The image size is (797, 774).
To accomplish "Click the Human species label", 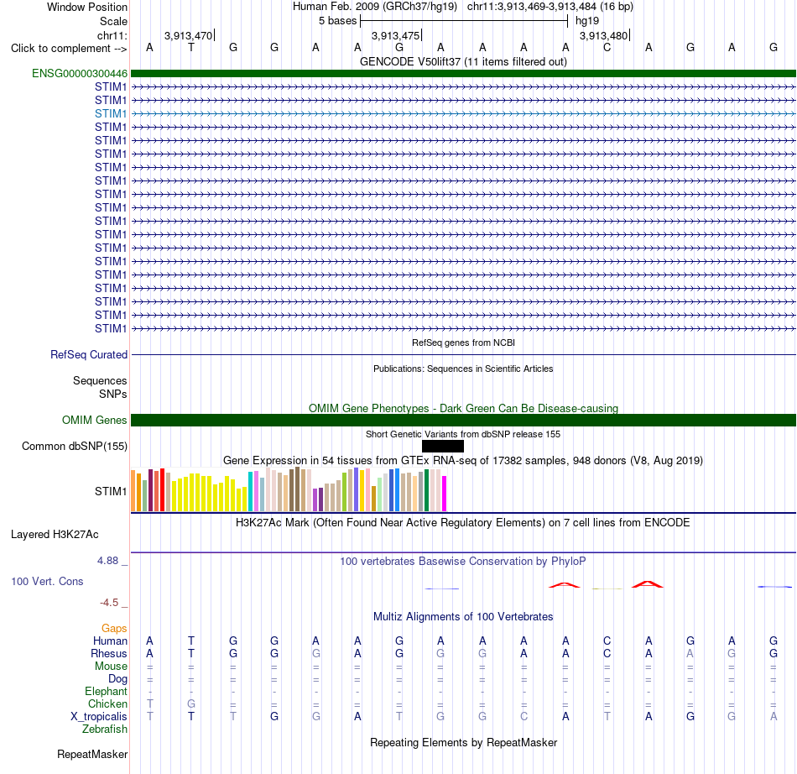I will [x=110, y=641].
